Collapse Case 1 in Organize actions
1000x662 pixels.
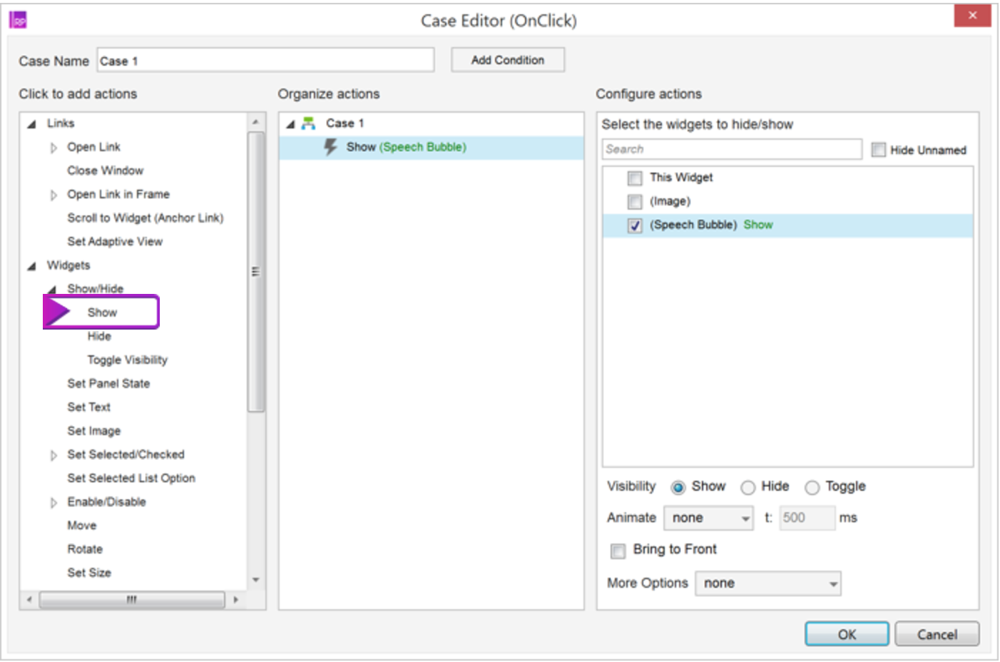(290, 124)
